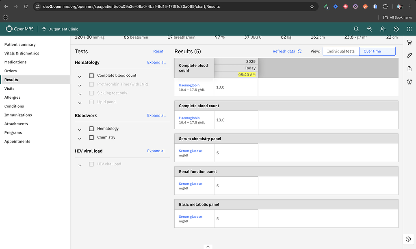Click Refresh data above the results
This screenshot has width=416, height=249.
[x=284, y=52]
